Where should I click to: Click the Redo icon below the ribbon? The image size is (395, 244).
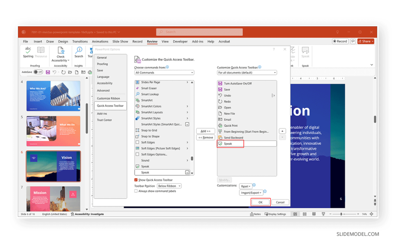[x=63, y=72]
